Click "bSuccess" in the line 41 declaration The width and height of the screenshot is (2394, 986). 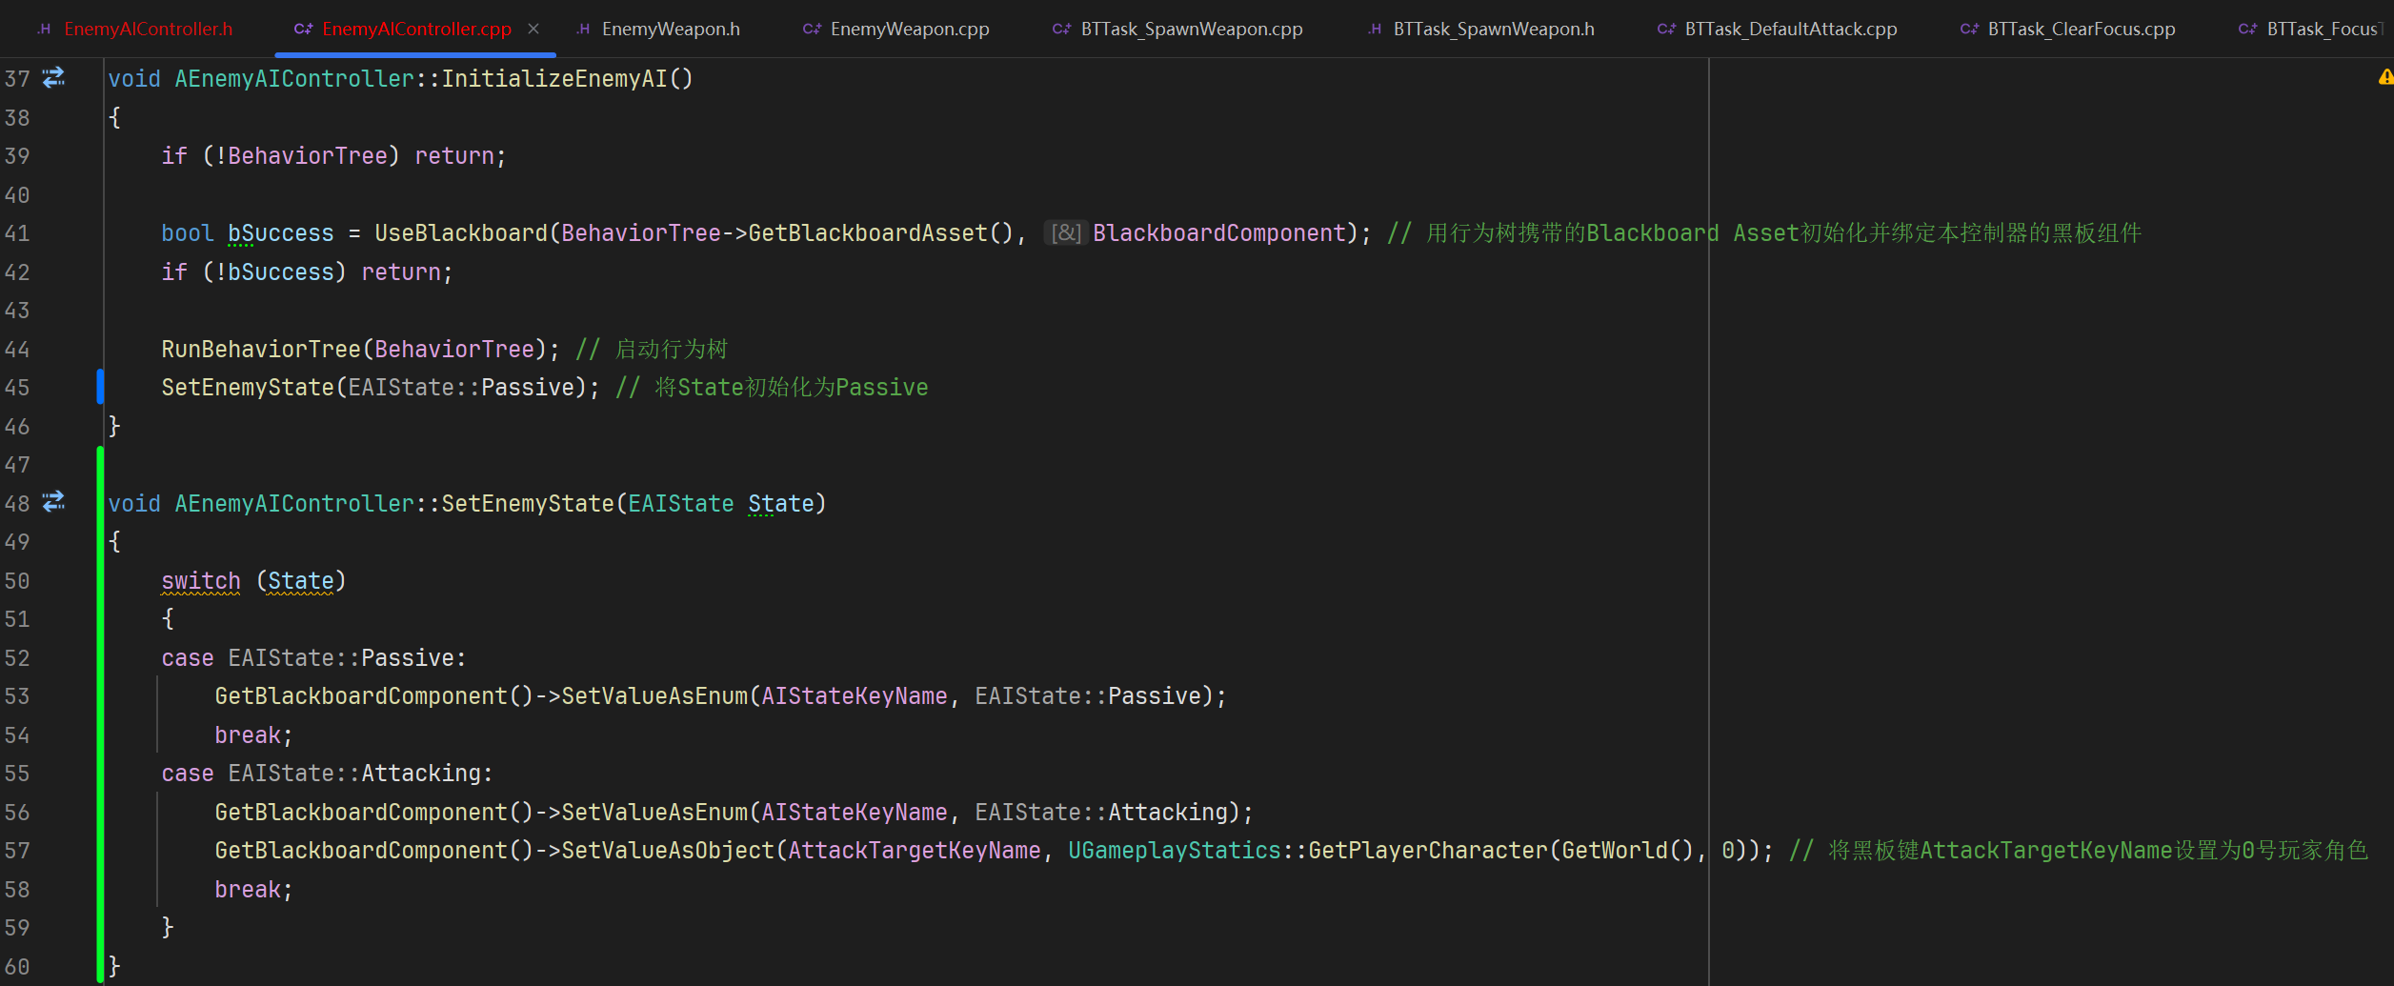pos(281,233)
